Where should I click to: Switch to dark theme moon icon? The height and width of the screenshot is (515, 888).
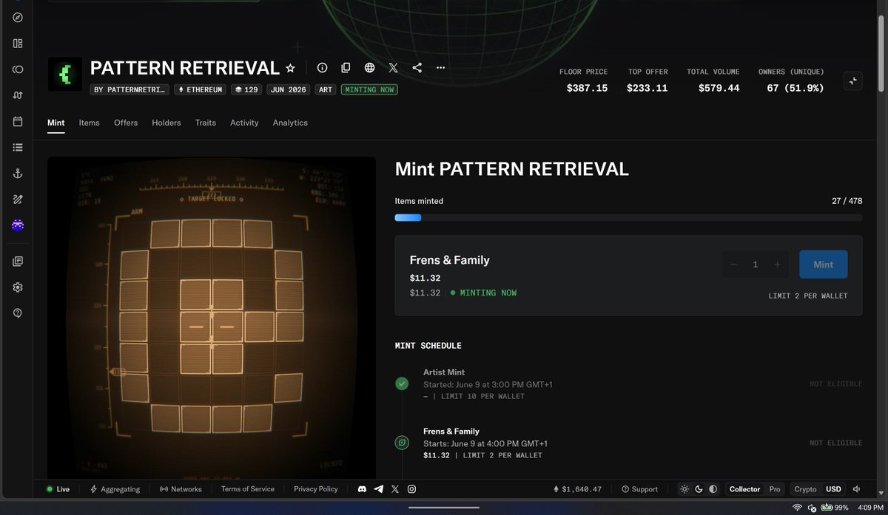point(699,489)
